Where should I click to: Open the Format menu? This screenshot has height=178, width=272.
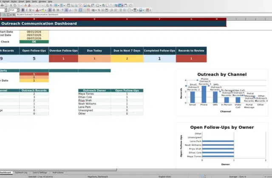click(6, 1)
